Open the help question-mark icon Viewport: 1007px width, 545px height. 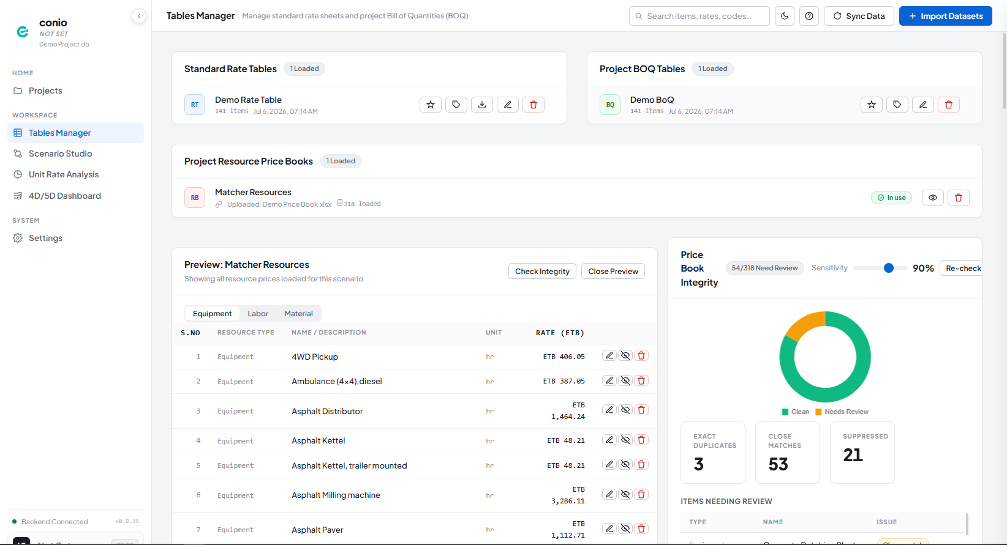coord(809,16)
